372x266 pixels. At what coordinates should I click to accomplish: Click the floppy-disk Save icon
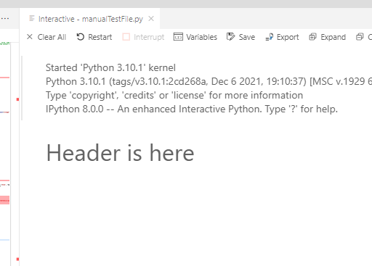230,37
